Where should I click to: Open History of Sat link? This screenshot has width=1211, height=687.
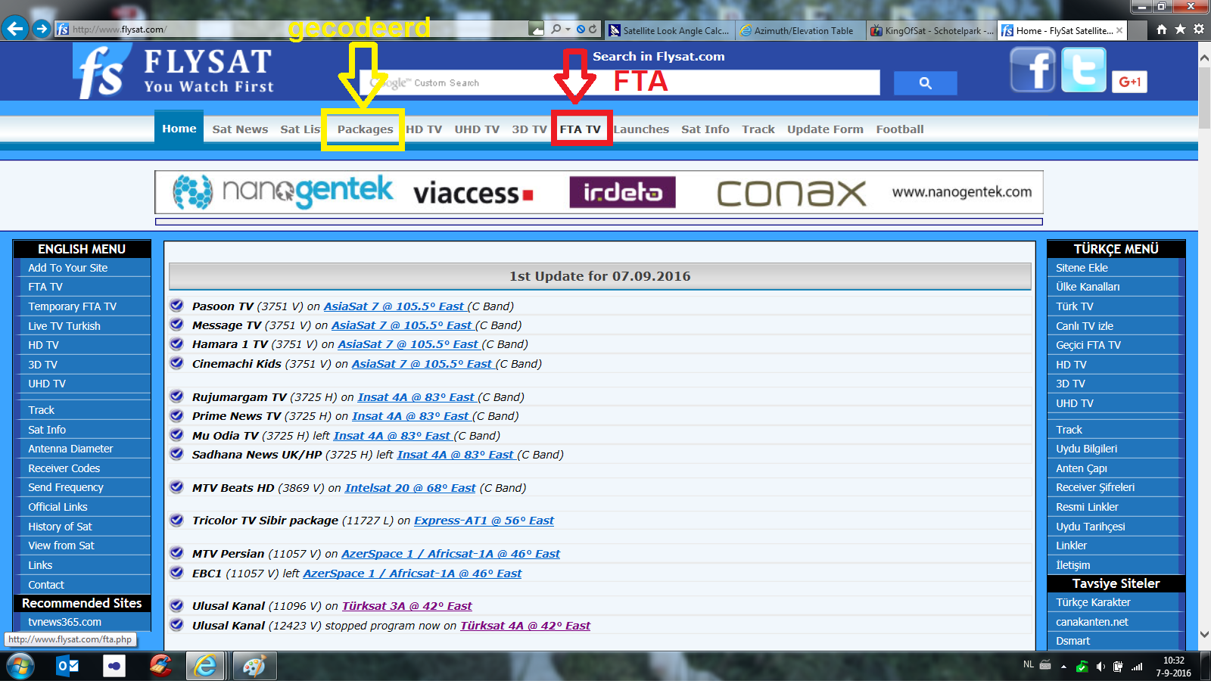point(60,527)
